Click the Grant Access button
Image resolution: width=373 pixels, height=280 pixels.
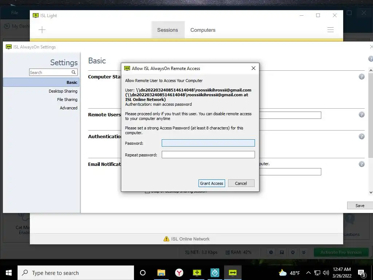point(212,183)
